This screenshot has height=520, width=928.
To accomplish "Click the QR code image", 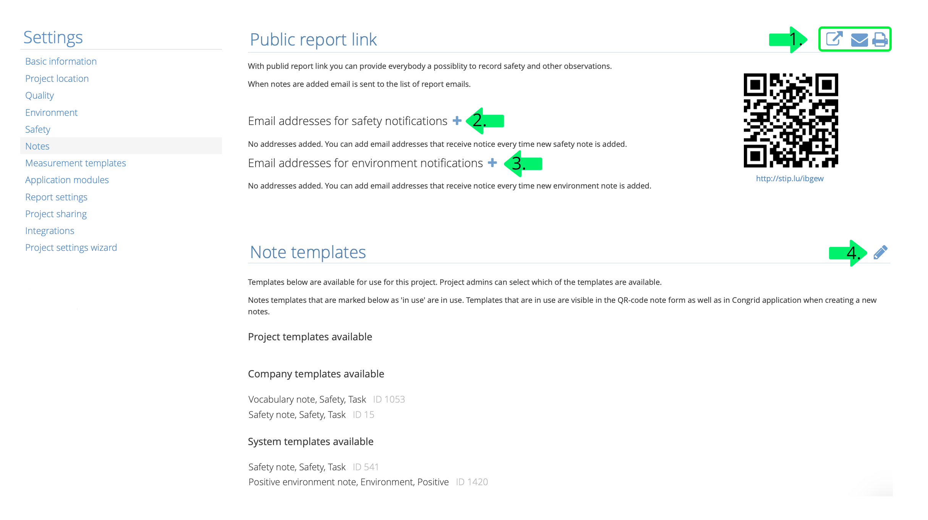I will tap(790, 120).
